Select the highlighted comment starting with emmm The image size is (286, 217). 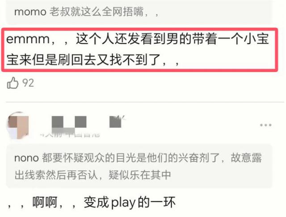pos(139,50)
